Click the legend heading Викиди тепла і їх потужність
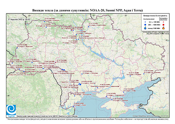Viewport: 175px width, 124px height. (155, 15)
